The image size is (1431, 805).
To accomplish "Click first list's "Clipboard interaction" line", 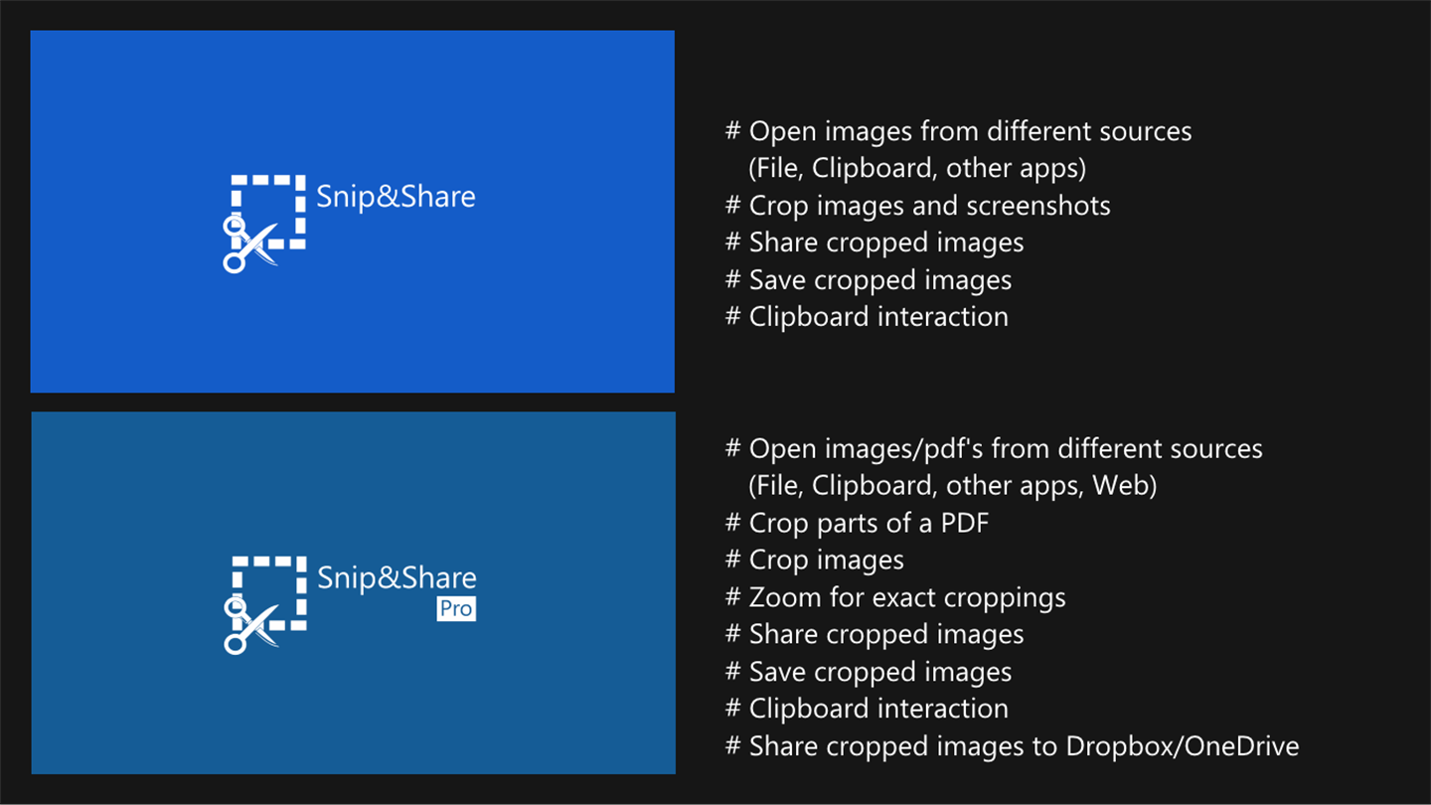I will point(867,317).
